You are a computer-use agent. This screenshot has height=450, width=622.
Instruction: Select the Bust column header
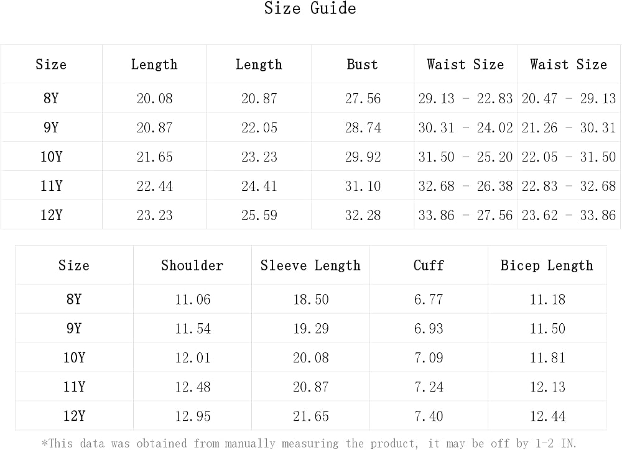362,64
